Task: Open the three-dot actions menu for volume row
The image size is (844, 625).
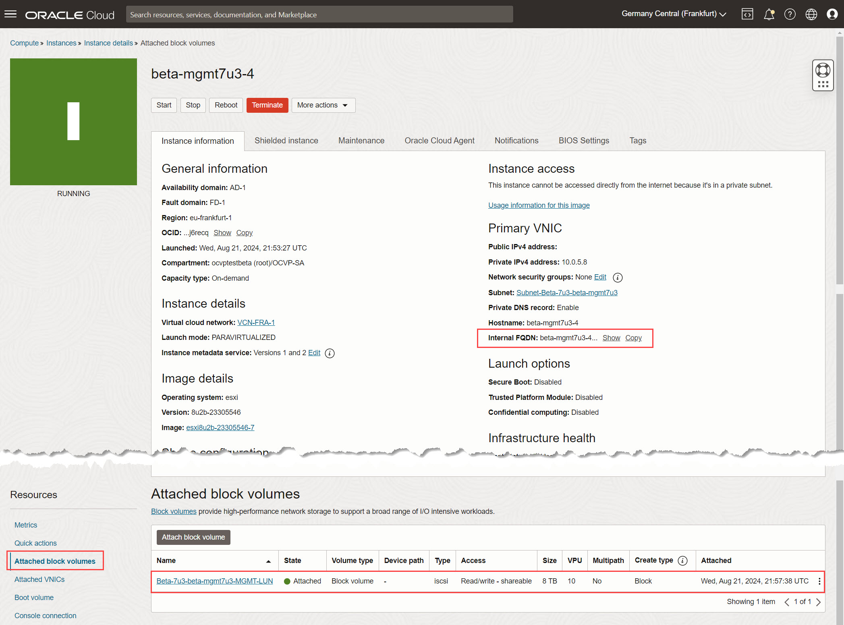Action: point(819,581)
